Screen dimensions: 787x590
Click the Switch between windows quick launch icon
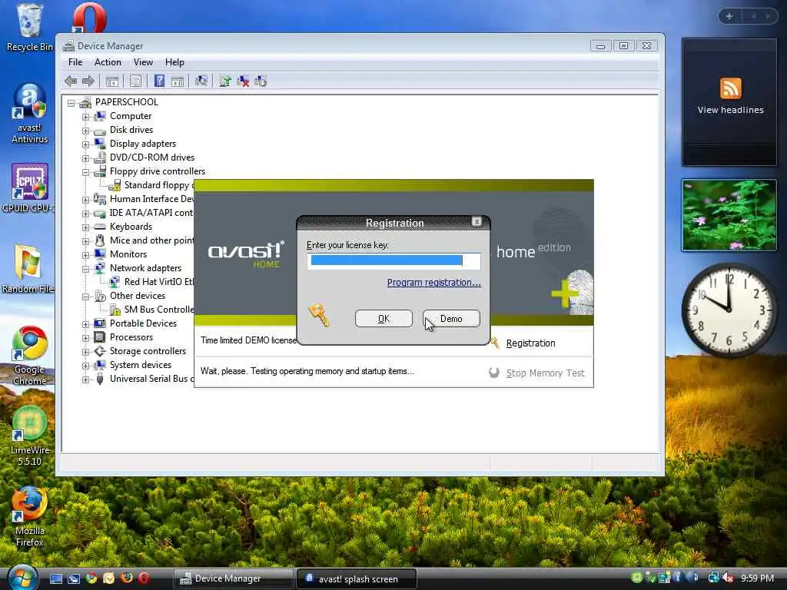coord(74,578)
